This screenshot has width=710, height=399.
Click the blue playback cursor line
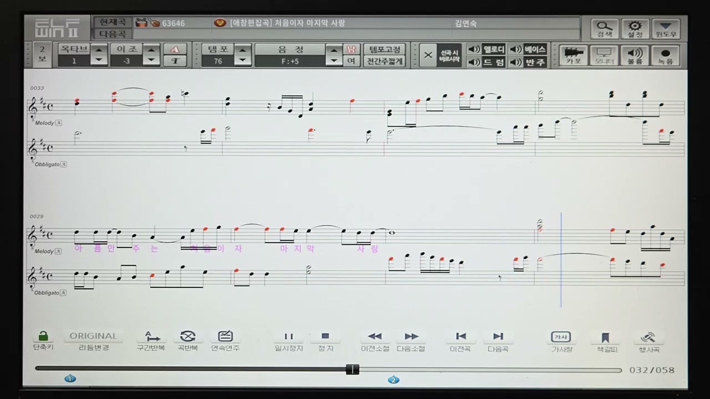[x=561, y=259]
